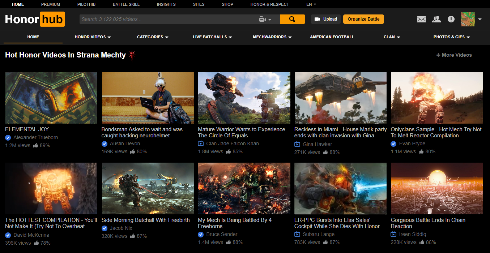
Task: Open the AMERICAN FOOTBALL tab
Action: [x=332, y=37]
